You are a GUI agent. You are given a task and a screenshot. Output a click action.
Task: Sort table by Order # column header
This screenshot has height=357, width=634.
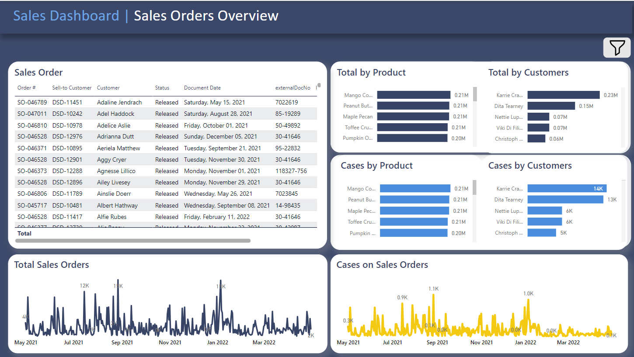coord(27,88)
